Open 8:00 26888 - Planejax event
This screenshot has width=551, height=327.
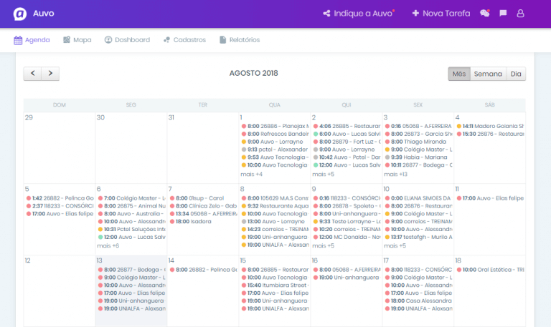pyautogui.click(x=275, y=126)
